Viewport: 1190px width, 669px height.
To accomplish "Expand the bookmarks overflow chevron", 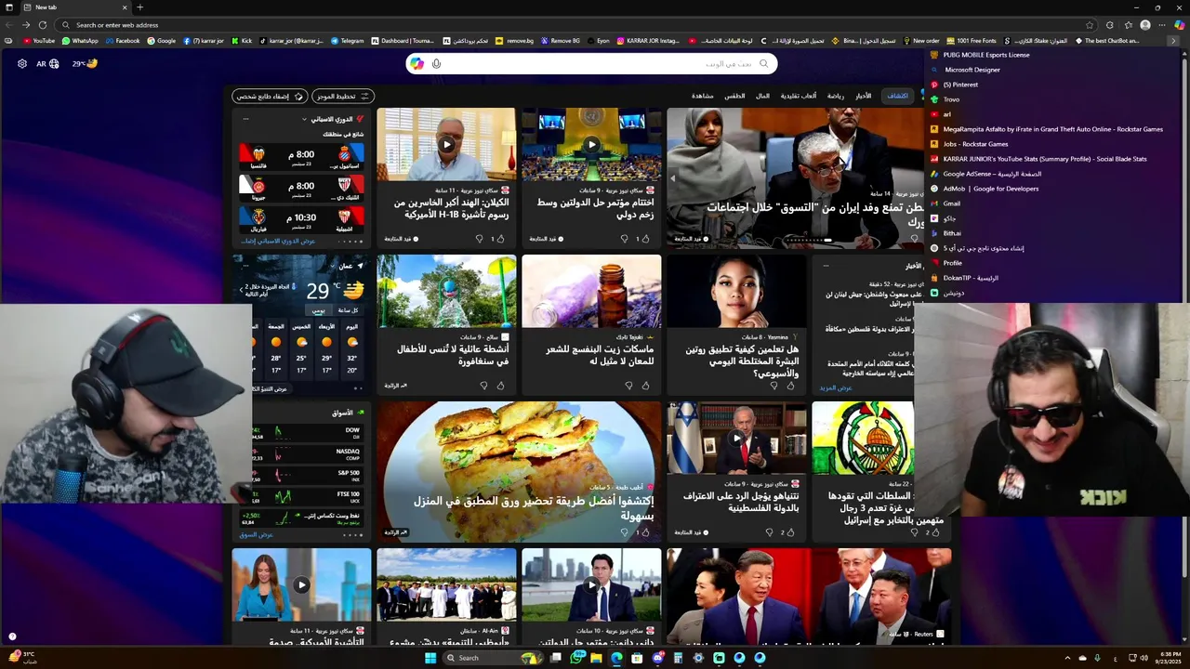I will point(1173,41).
